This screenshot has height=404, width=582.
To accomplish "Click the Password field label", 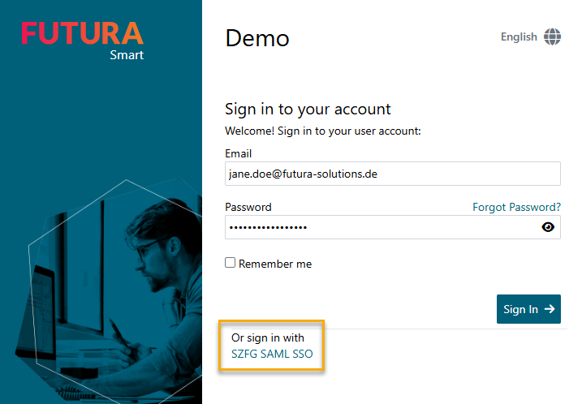I will coord(248,207).
